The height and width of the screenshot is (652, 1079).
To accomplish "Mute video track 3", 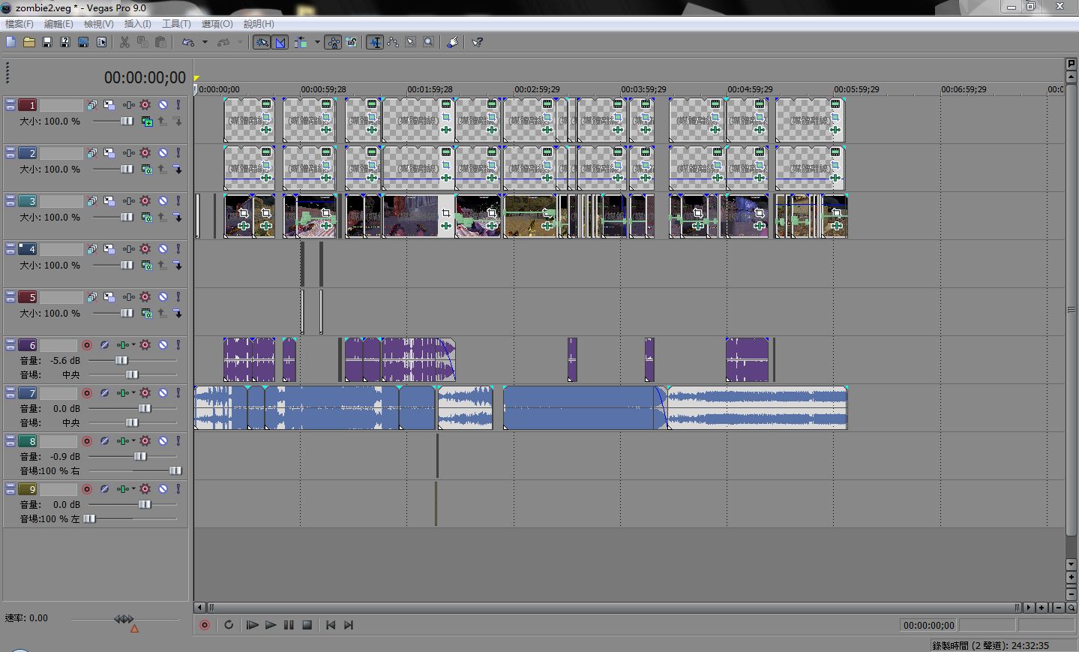I will pos(163,201).
